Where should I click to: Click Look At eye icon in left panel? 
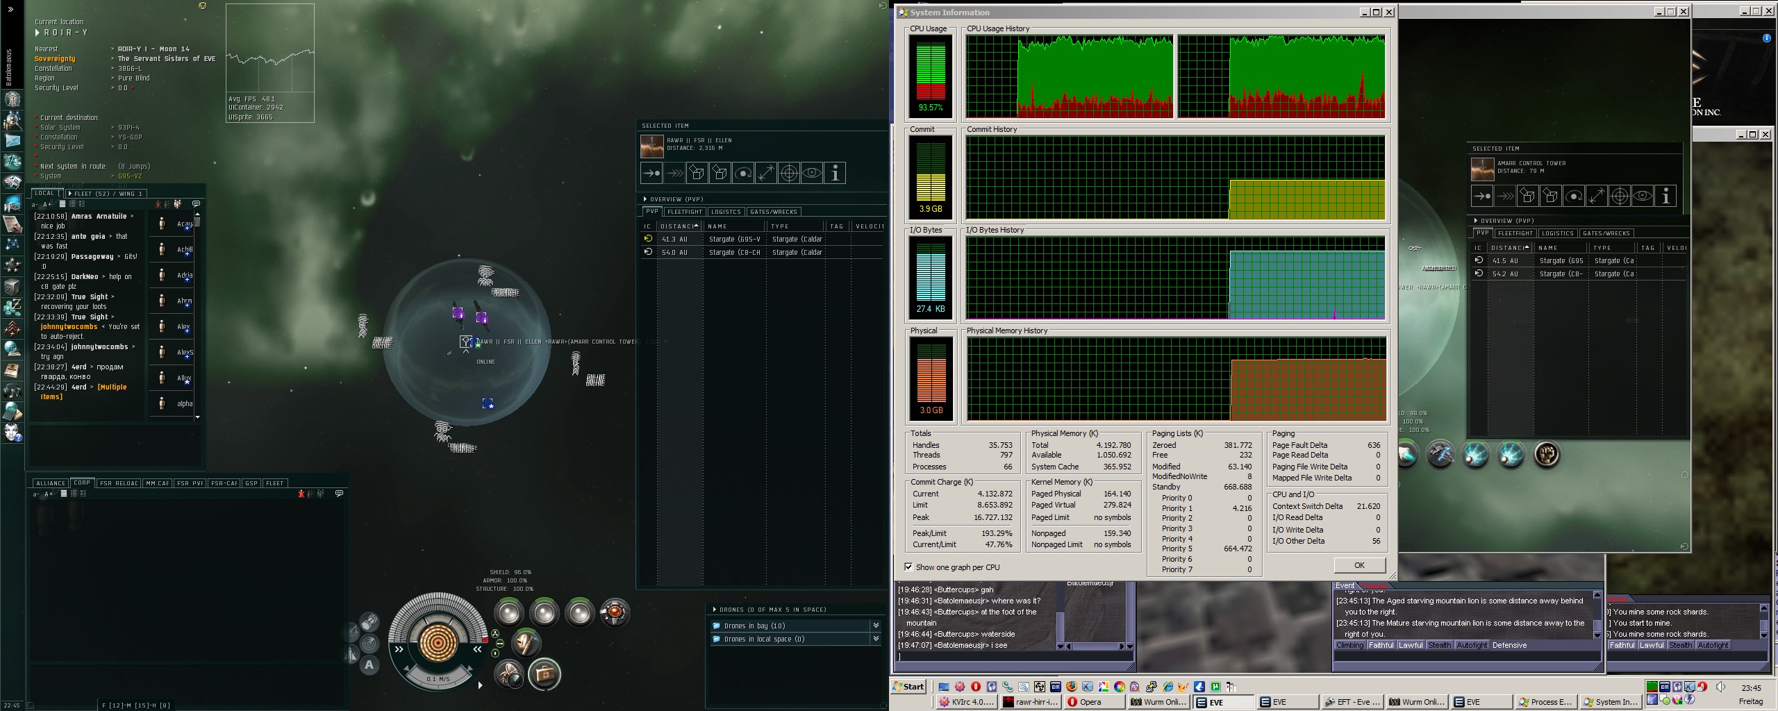coord(812,173)
